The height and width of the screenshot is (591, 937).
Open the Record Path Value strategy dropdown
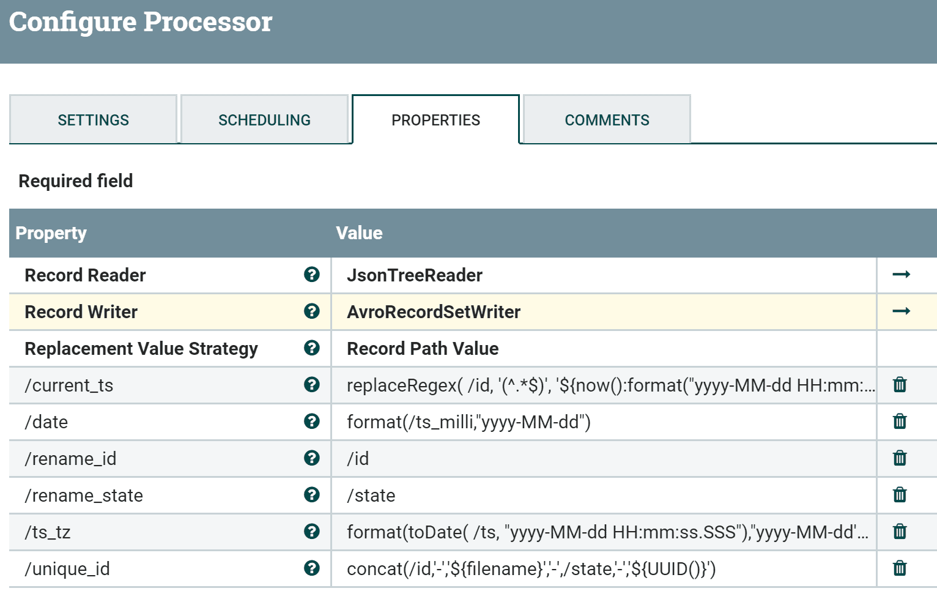[x=604, y=348]
